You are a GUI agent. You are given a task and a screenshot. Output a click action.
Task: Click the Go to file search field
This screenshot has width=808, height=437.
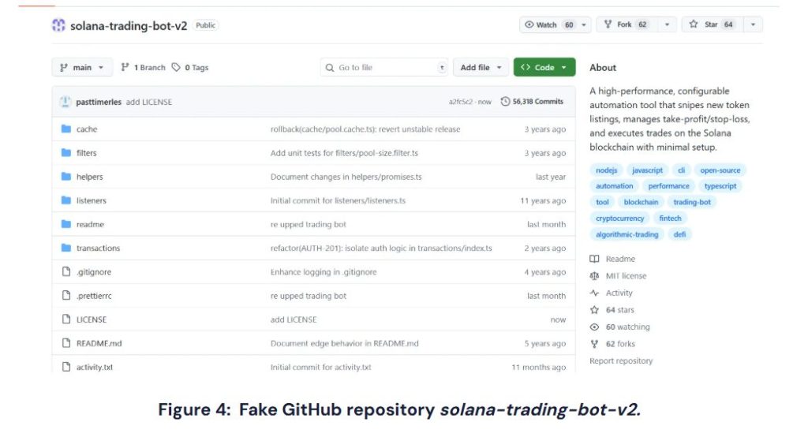point(384,67)
